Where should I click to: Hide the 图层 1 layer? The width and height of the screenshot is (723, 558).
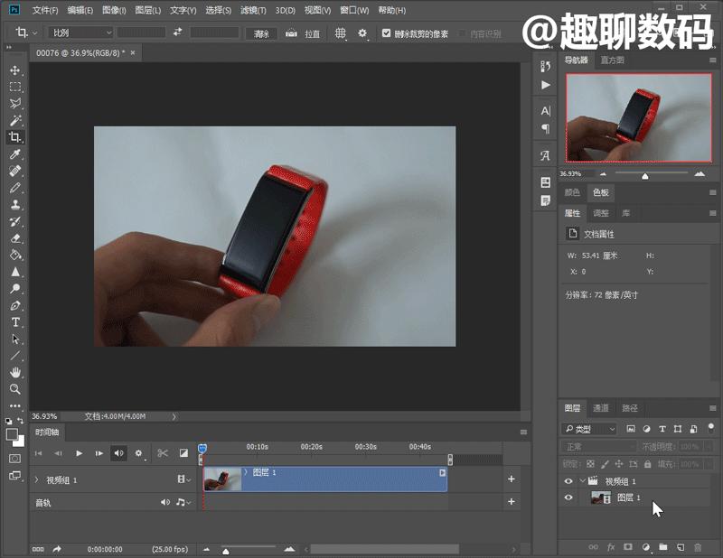coord(568,496)
